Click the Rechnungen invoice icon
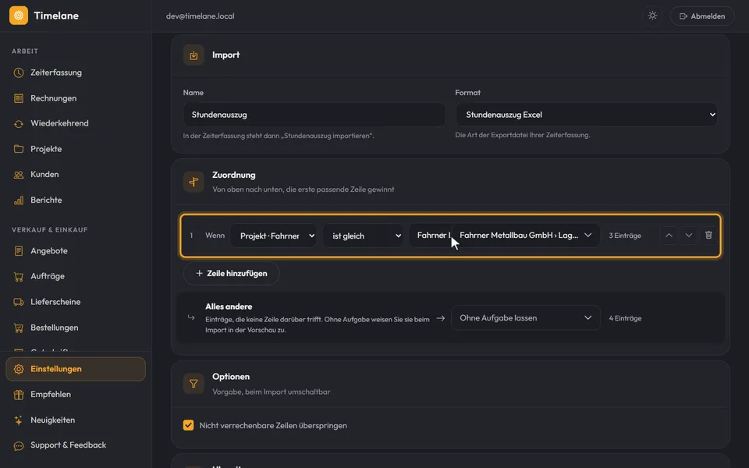The image size is (749, 468). click(19, 98)
